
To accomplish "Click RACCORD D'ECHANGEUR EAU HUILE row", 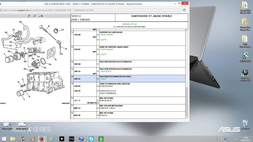I will point(128,79).
